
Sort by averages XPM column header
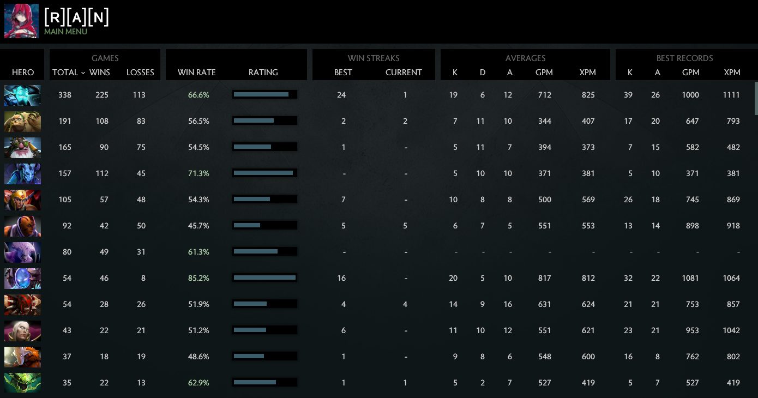(588, 73)
